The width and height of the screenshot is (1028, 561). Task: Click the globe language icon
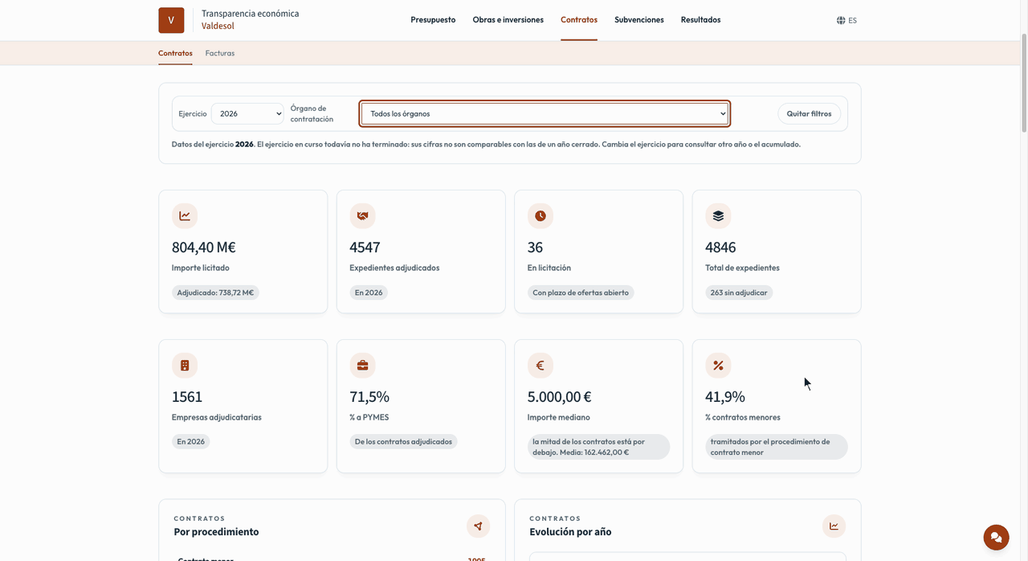(841, 20)
